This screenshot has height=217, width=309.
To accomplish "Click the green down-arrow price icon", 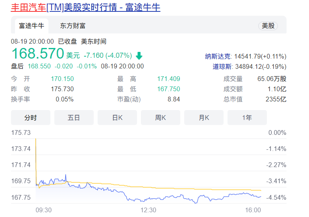I will point(139,56).
